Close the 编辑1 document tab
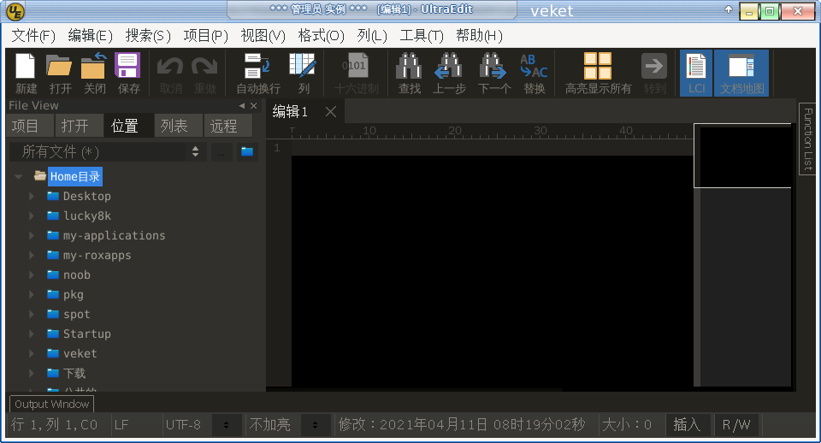The width and height of the screenshot is (821, 443). tap(330, 111)
